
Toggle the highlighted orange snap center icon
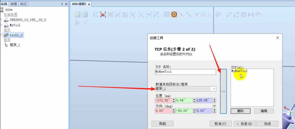pyautogui.click(x=174, y=14)
